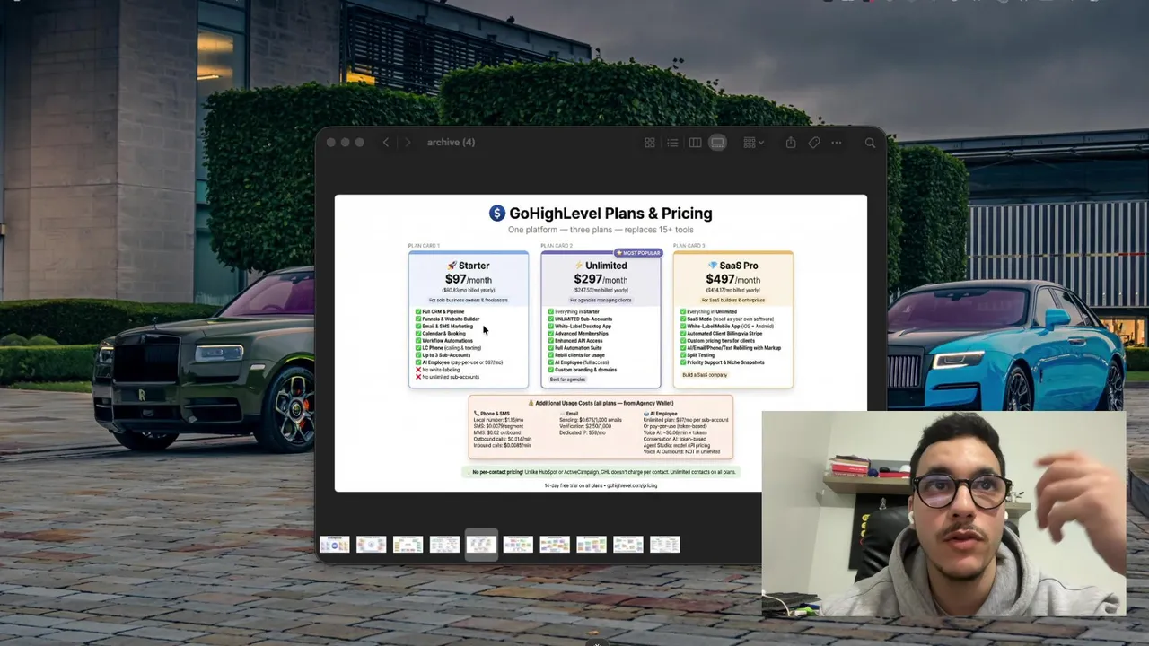
Task: Select the seventh gallery thumbnail
Action: [x=555, y=545]
